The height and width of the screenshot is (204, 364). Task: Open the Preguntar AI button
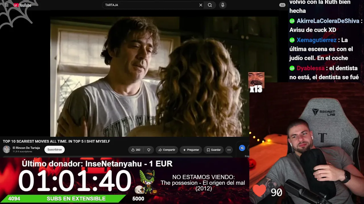(x=191, y=150)
